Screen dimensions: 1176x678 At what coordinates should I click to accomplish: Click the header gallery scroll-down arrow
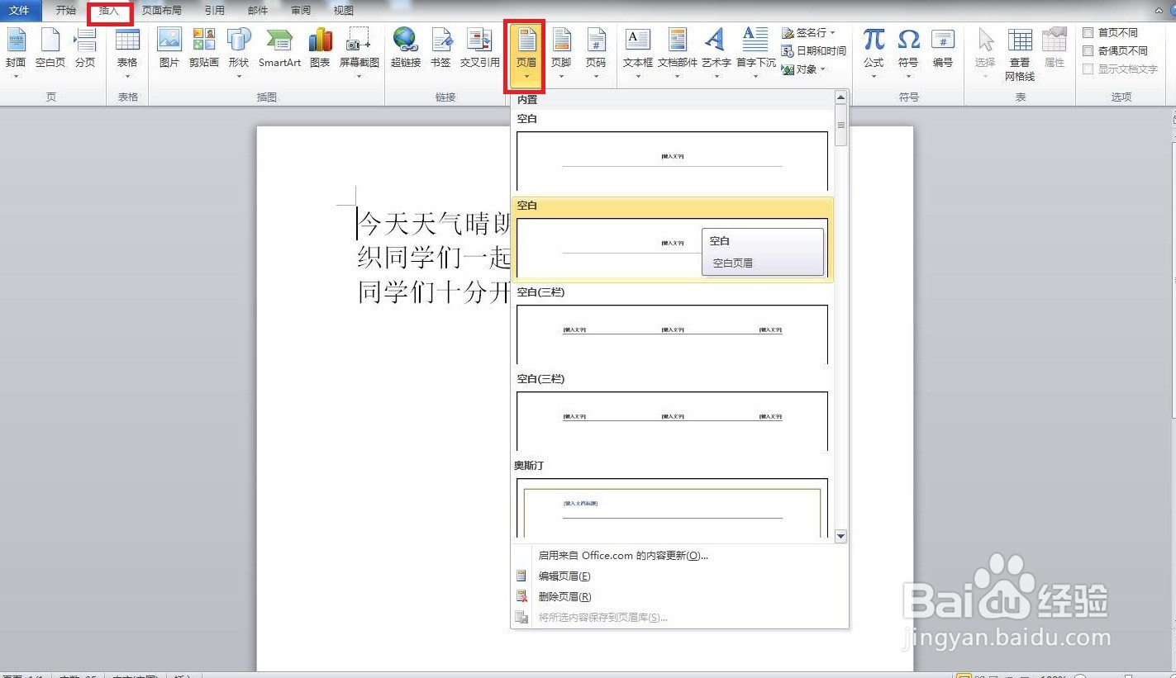(841, 536)
